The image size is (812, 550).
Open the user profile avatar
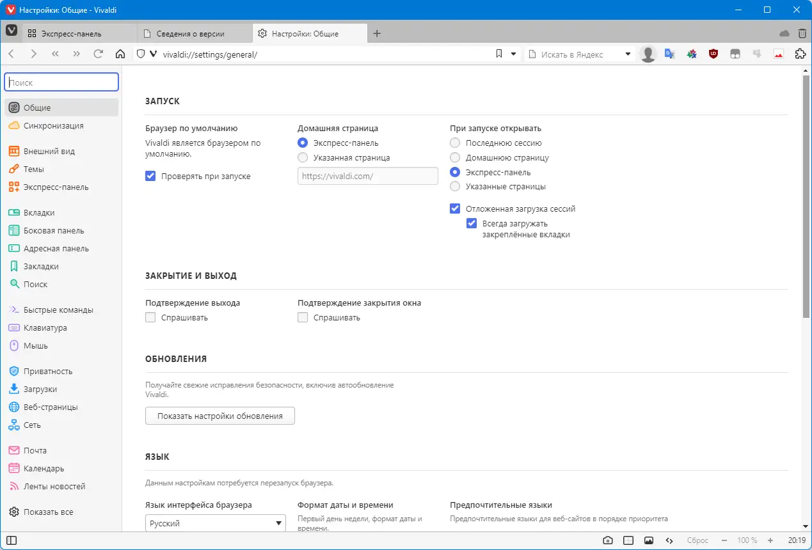pos(648,54)
